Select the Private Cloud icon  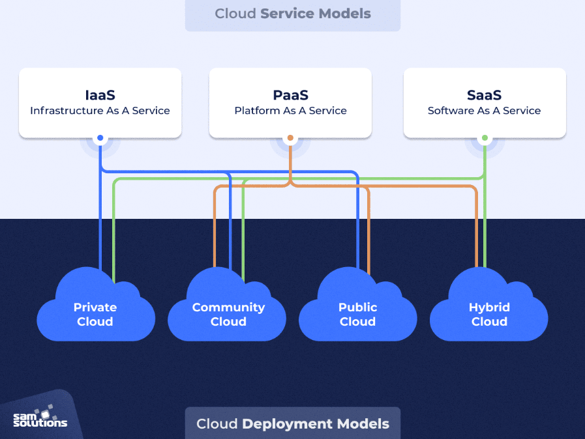click(96, 304)
